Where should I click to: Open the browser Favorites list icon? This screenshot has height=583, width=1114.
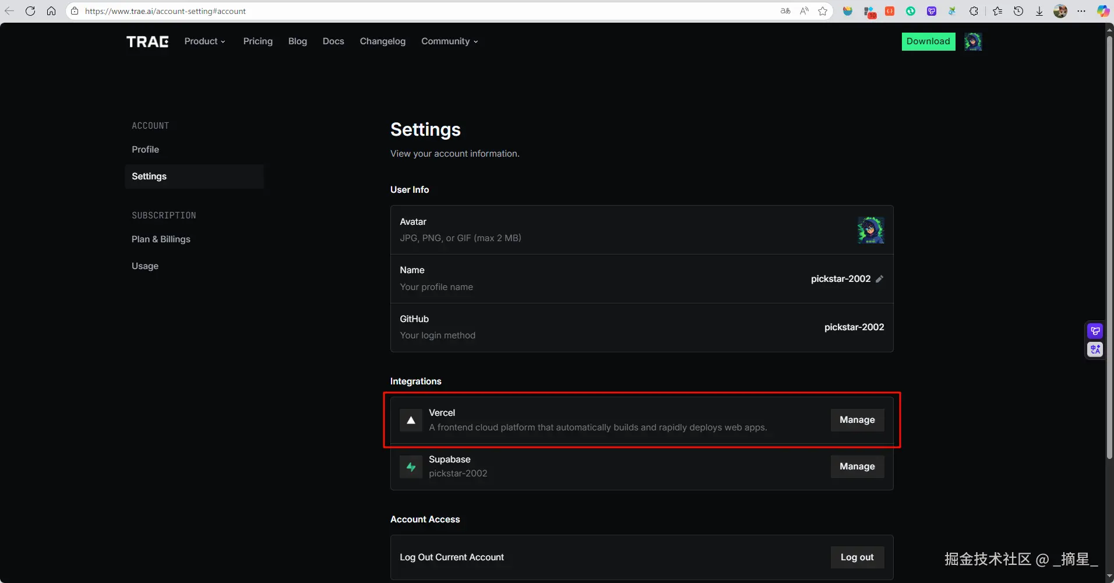coord(997,11)
